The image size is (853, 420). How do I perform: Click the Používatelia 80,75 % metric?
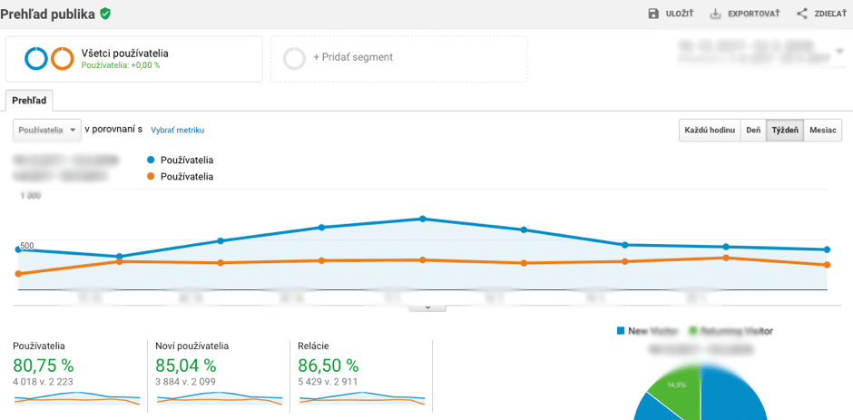(43, 365)
